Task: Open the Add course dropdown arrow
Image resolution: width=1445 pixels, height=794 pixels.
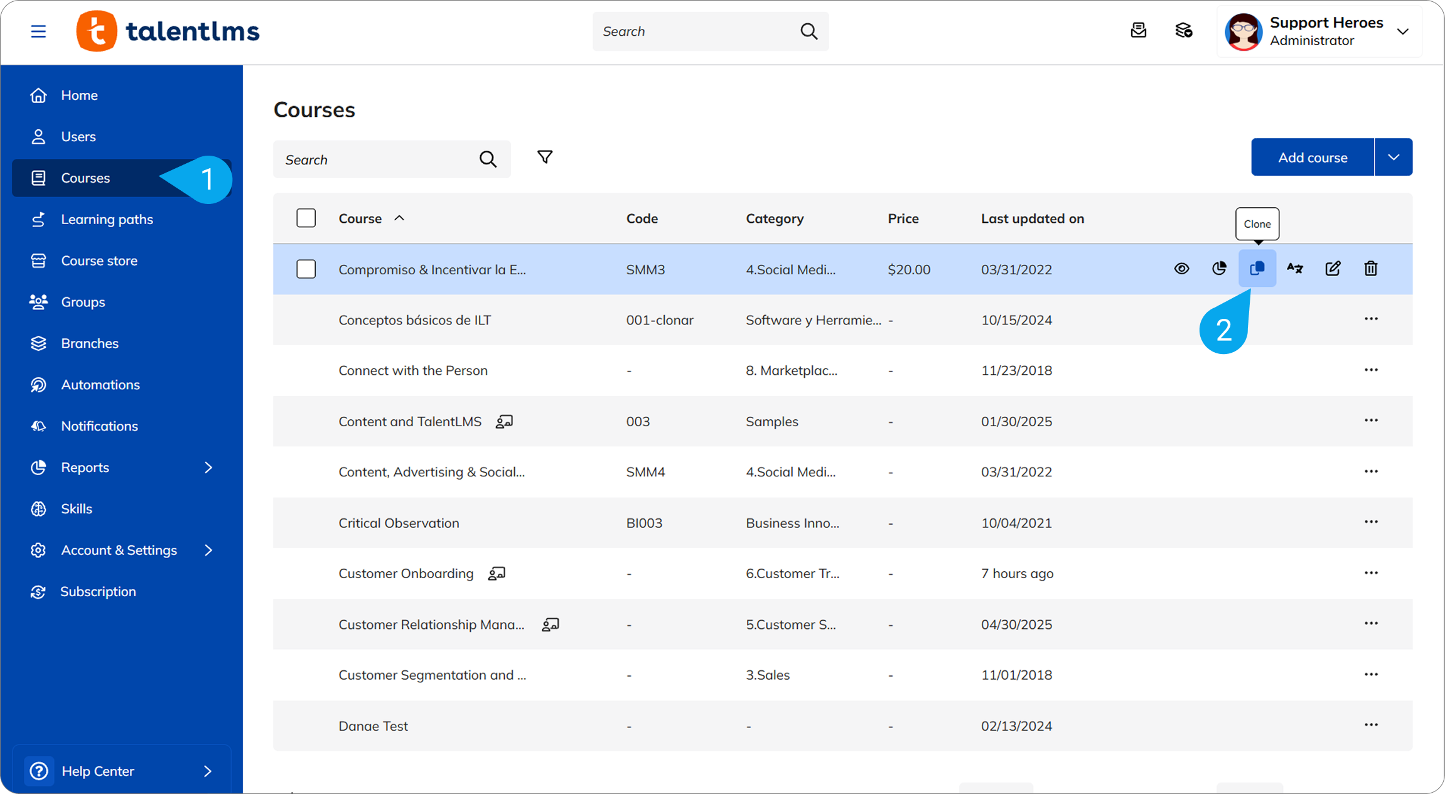Action: (x=1393, y=158)
